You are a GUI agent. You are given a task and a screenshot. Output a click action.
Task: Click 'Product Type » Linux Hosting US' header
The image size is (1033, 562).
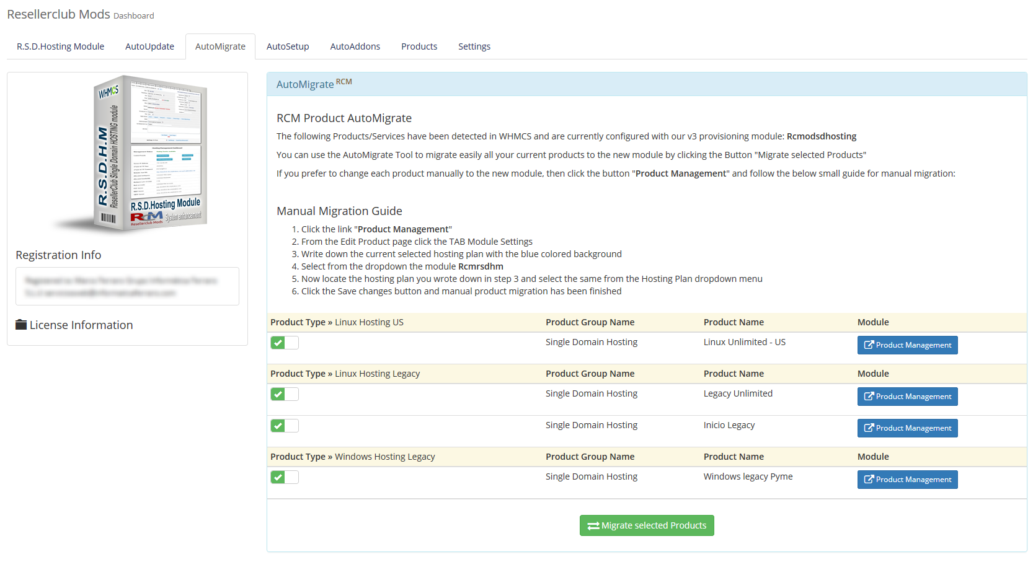[x=337, y=322]
